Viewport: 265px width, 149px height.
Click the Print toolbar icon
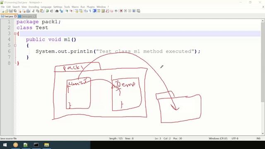(x=28, y=11)
